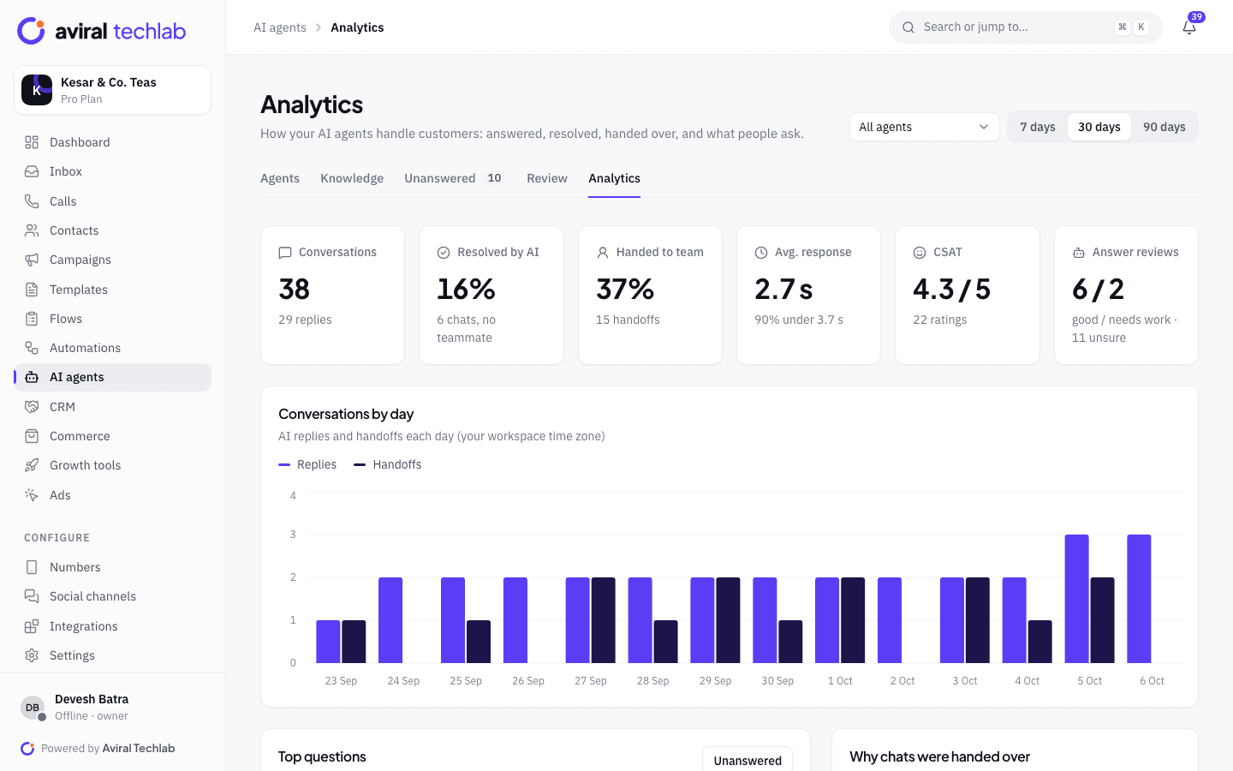
Task: Select the 7 days range
Action: (x=1038, y=127)
